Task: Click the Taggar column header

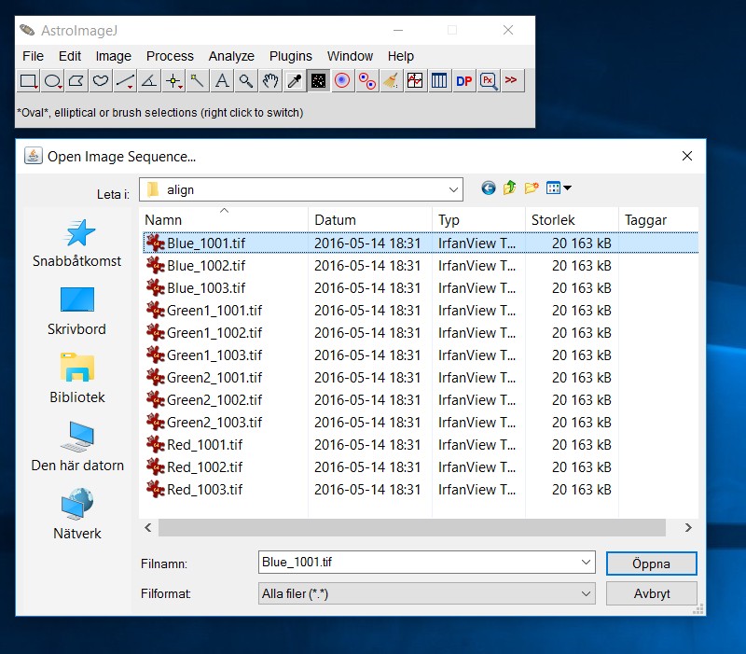Action: tap(658, 219)
